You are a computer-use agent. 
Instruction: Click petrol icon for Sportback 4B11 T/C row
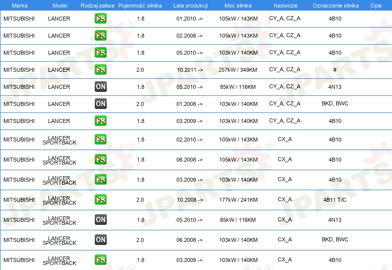100,200
